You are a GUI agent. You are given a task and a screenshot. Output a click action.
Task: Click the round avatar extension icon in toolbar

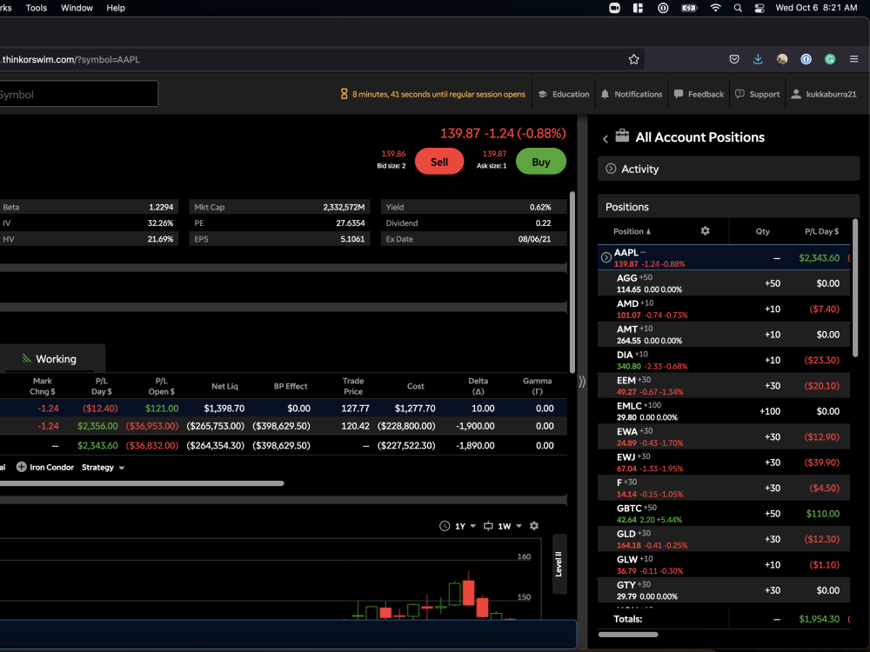782,59
